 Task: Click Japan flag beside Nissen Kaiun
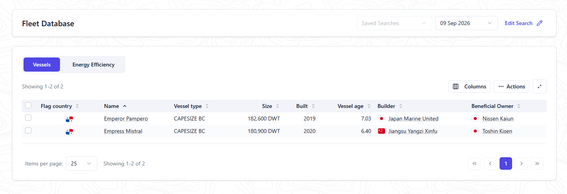tap(475, 119)
